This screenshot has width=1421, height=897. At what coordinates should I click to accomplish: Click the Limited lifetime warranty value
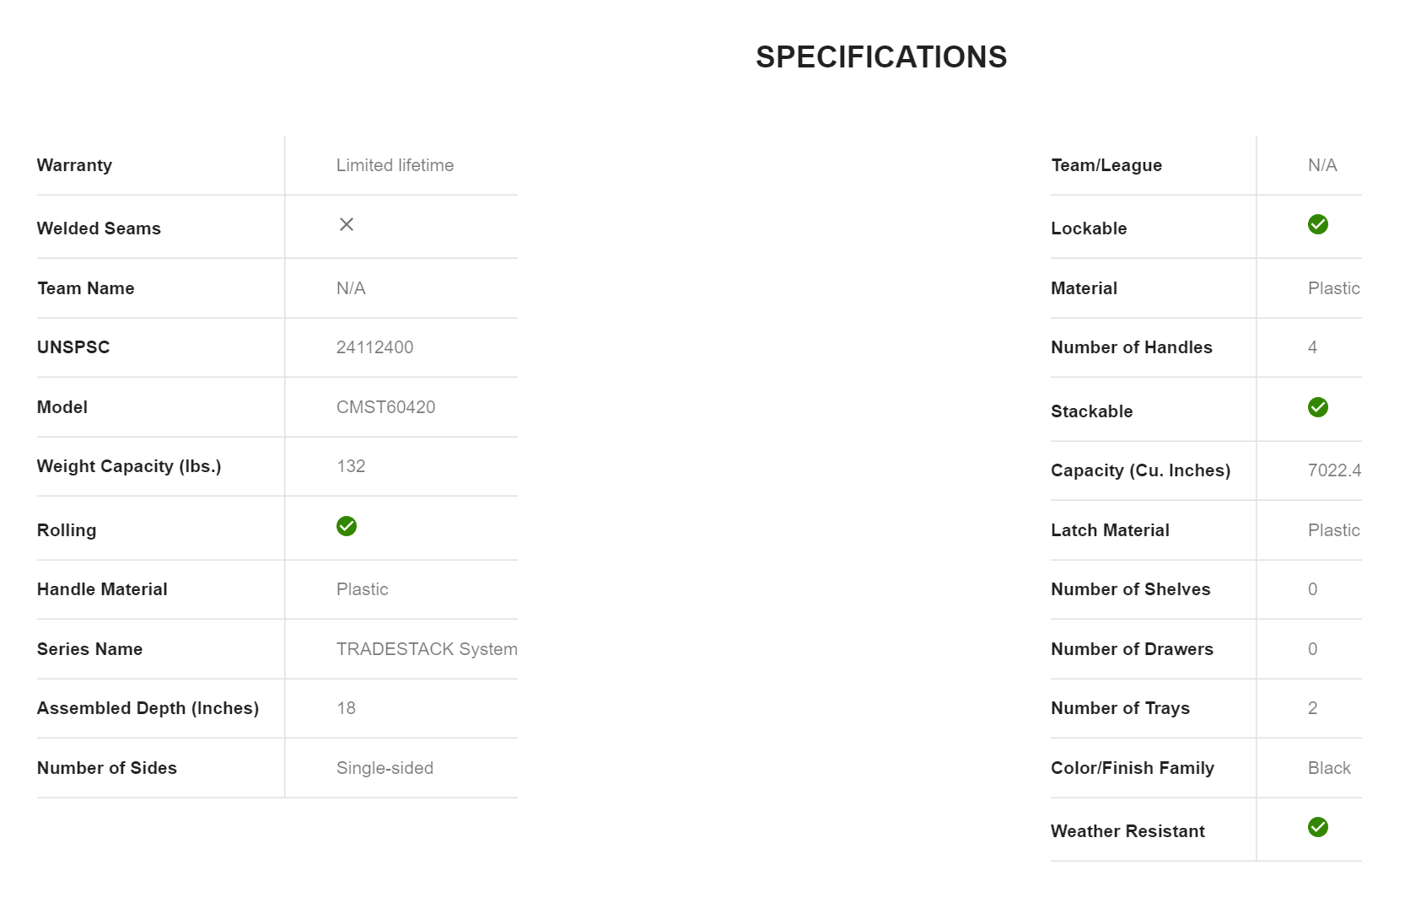coord(395,165)
